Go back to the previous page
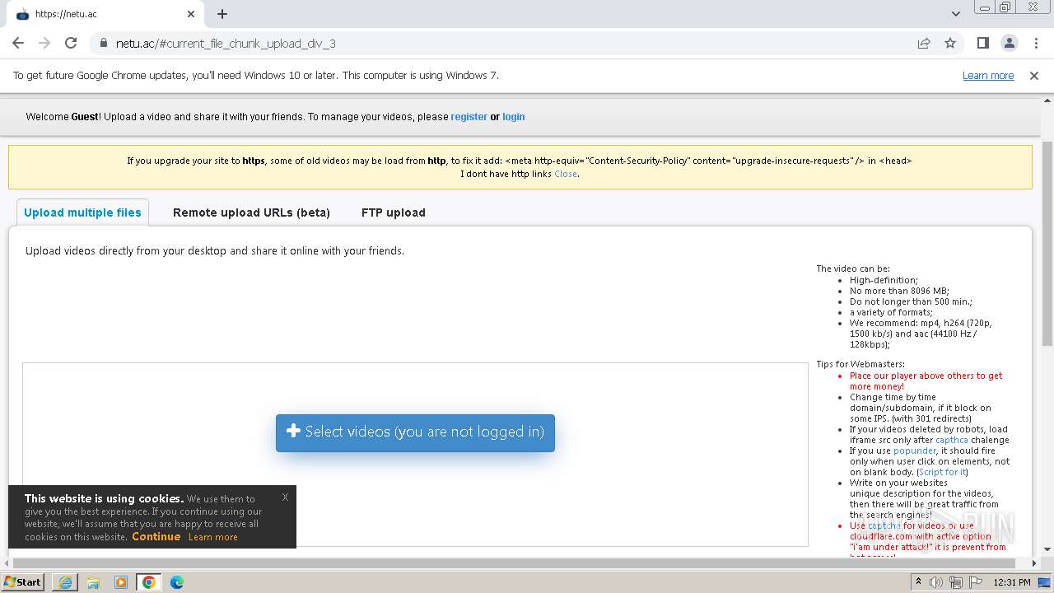The width and height of the screenshot is (1054, 593). (x=18, y=43)
